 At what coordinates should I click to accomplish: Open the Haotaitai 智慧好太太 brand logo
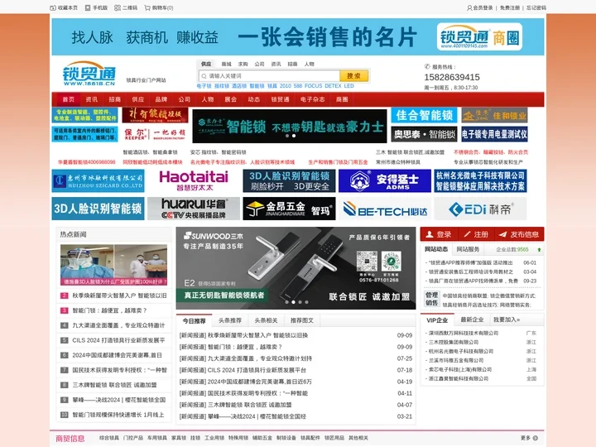coord(194,180)
